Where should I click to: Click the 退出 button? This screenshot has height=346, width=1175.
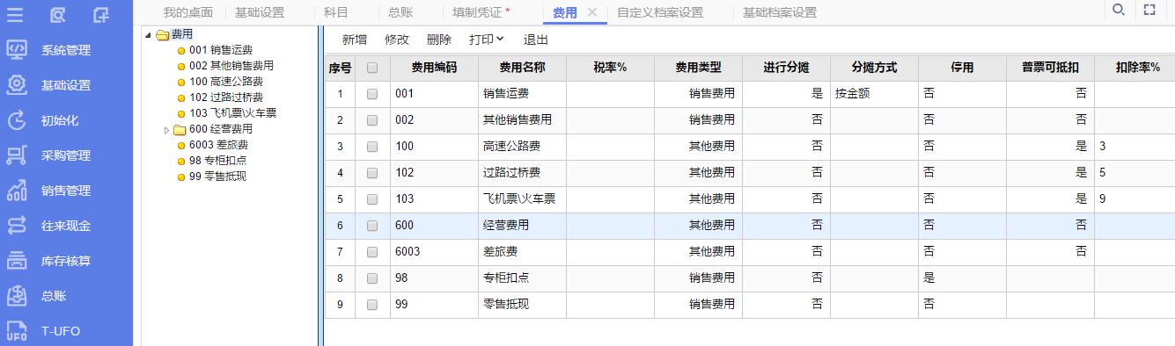point(536,40)
